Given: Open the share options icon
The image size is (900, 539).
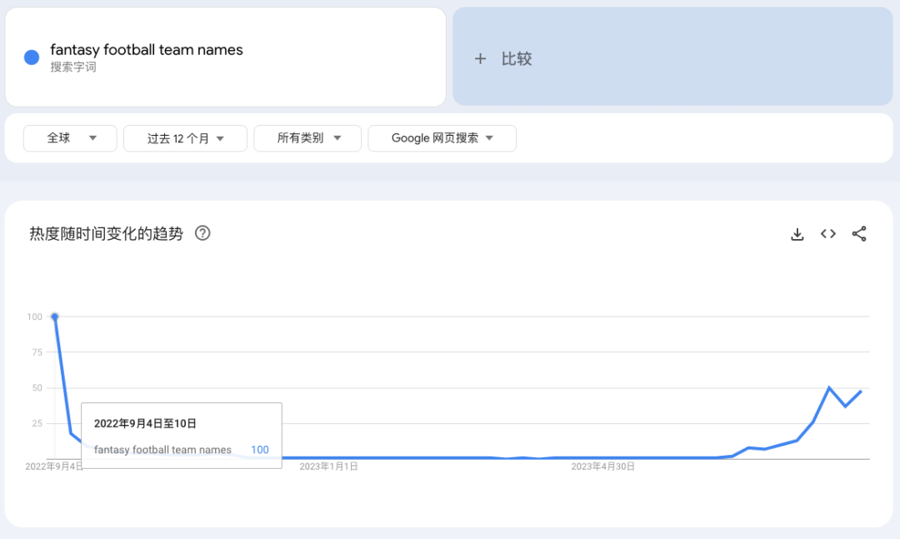Looking at the screenshot, I should pos(859,234).
